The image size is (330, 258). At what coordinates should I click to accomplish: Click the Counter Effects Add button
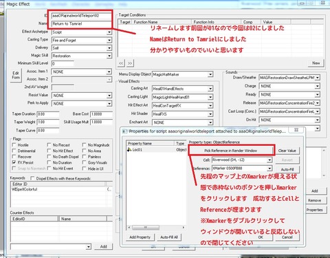point(104,246)
